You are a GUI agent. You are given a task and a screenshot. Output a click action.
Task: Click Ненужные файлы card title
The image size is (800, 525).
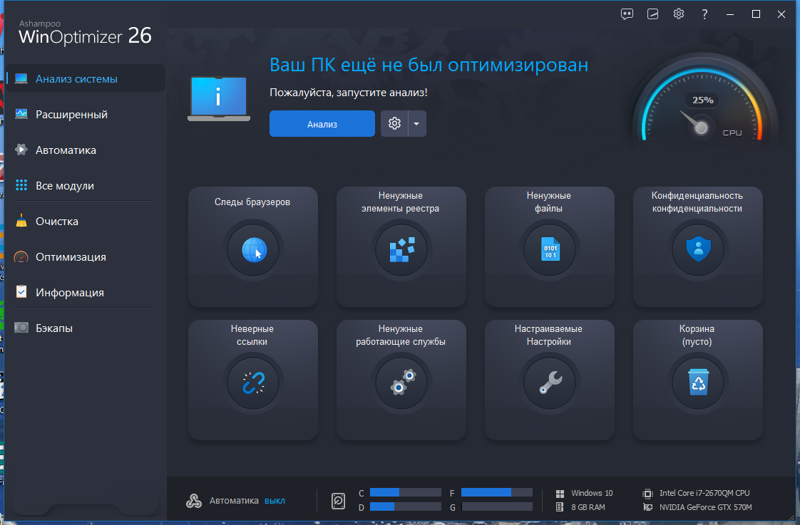point(548,202)
